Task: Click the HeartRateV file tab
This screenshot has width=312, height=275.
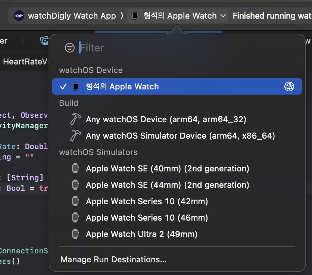Action: (x=25, y=61)
